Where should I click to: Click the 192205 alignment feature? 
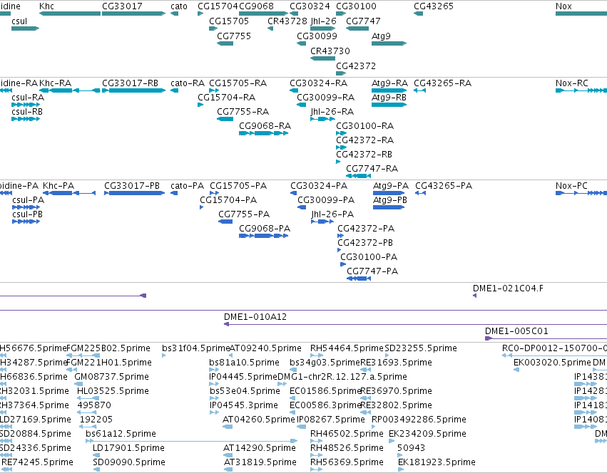tap(88, 427)
